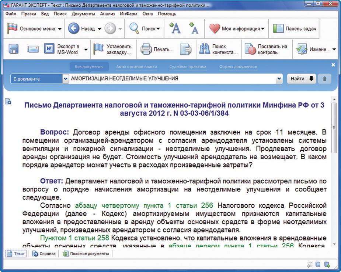341x272 pixels.
Task: Open context search with the binoculars icon
Action: click(x=205, y=49)
